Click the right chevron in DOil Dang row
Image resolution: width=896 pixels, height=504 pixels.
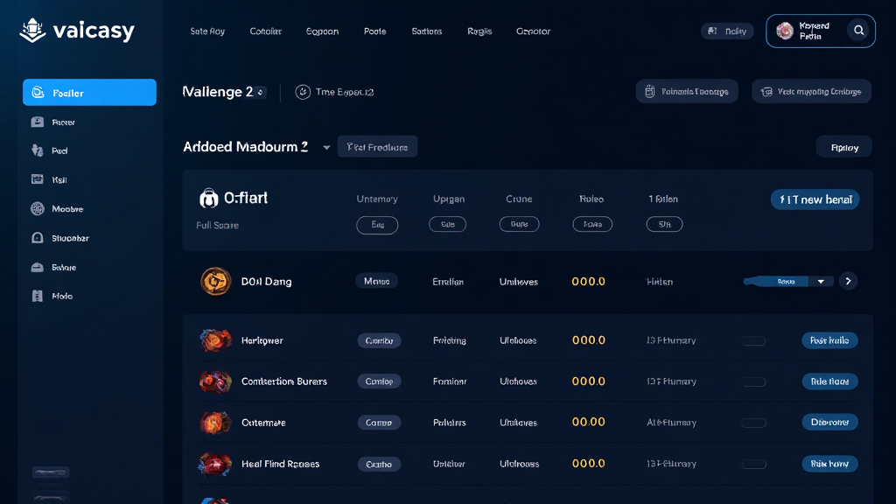[x=848, y=281]
